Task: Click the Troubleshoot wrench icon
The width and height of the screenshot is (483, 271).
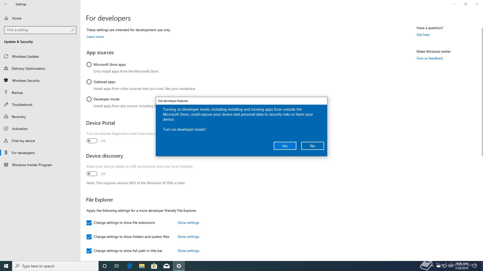Action: tap(6, 105)
